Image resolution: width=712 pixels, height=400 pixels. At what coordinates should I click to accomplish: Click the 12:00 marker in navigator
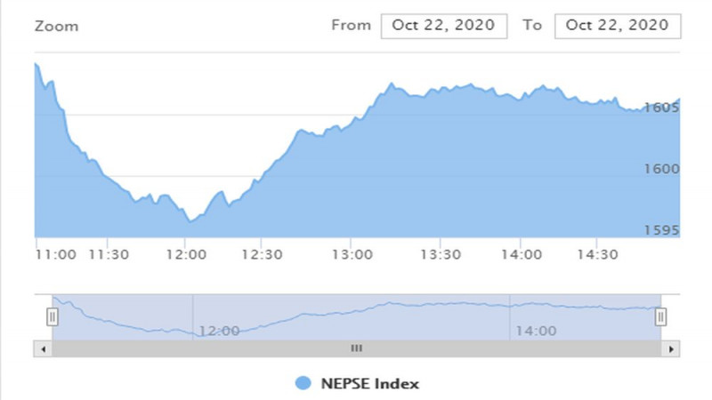[x=219, y=331]
